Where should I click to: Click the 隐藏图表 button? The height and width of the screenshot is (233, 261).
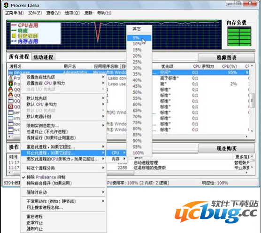tap(227, 57)
